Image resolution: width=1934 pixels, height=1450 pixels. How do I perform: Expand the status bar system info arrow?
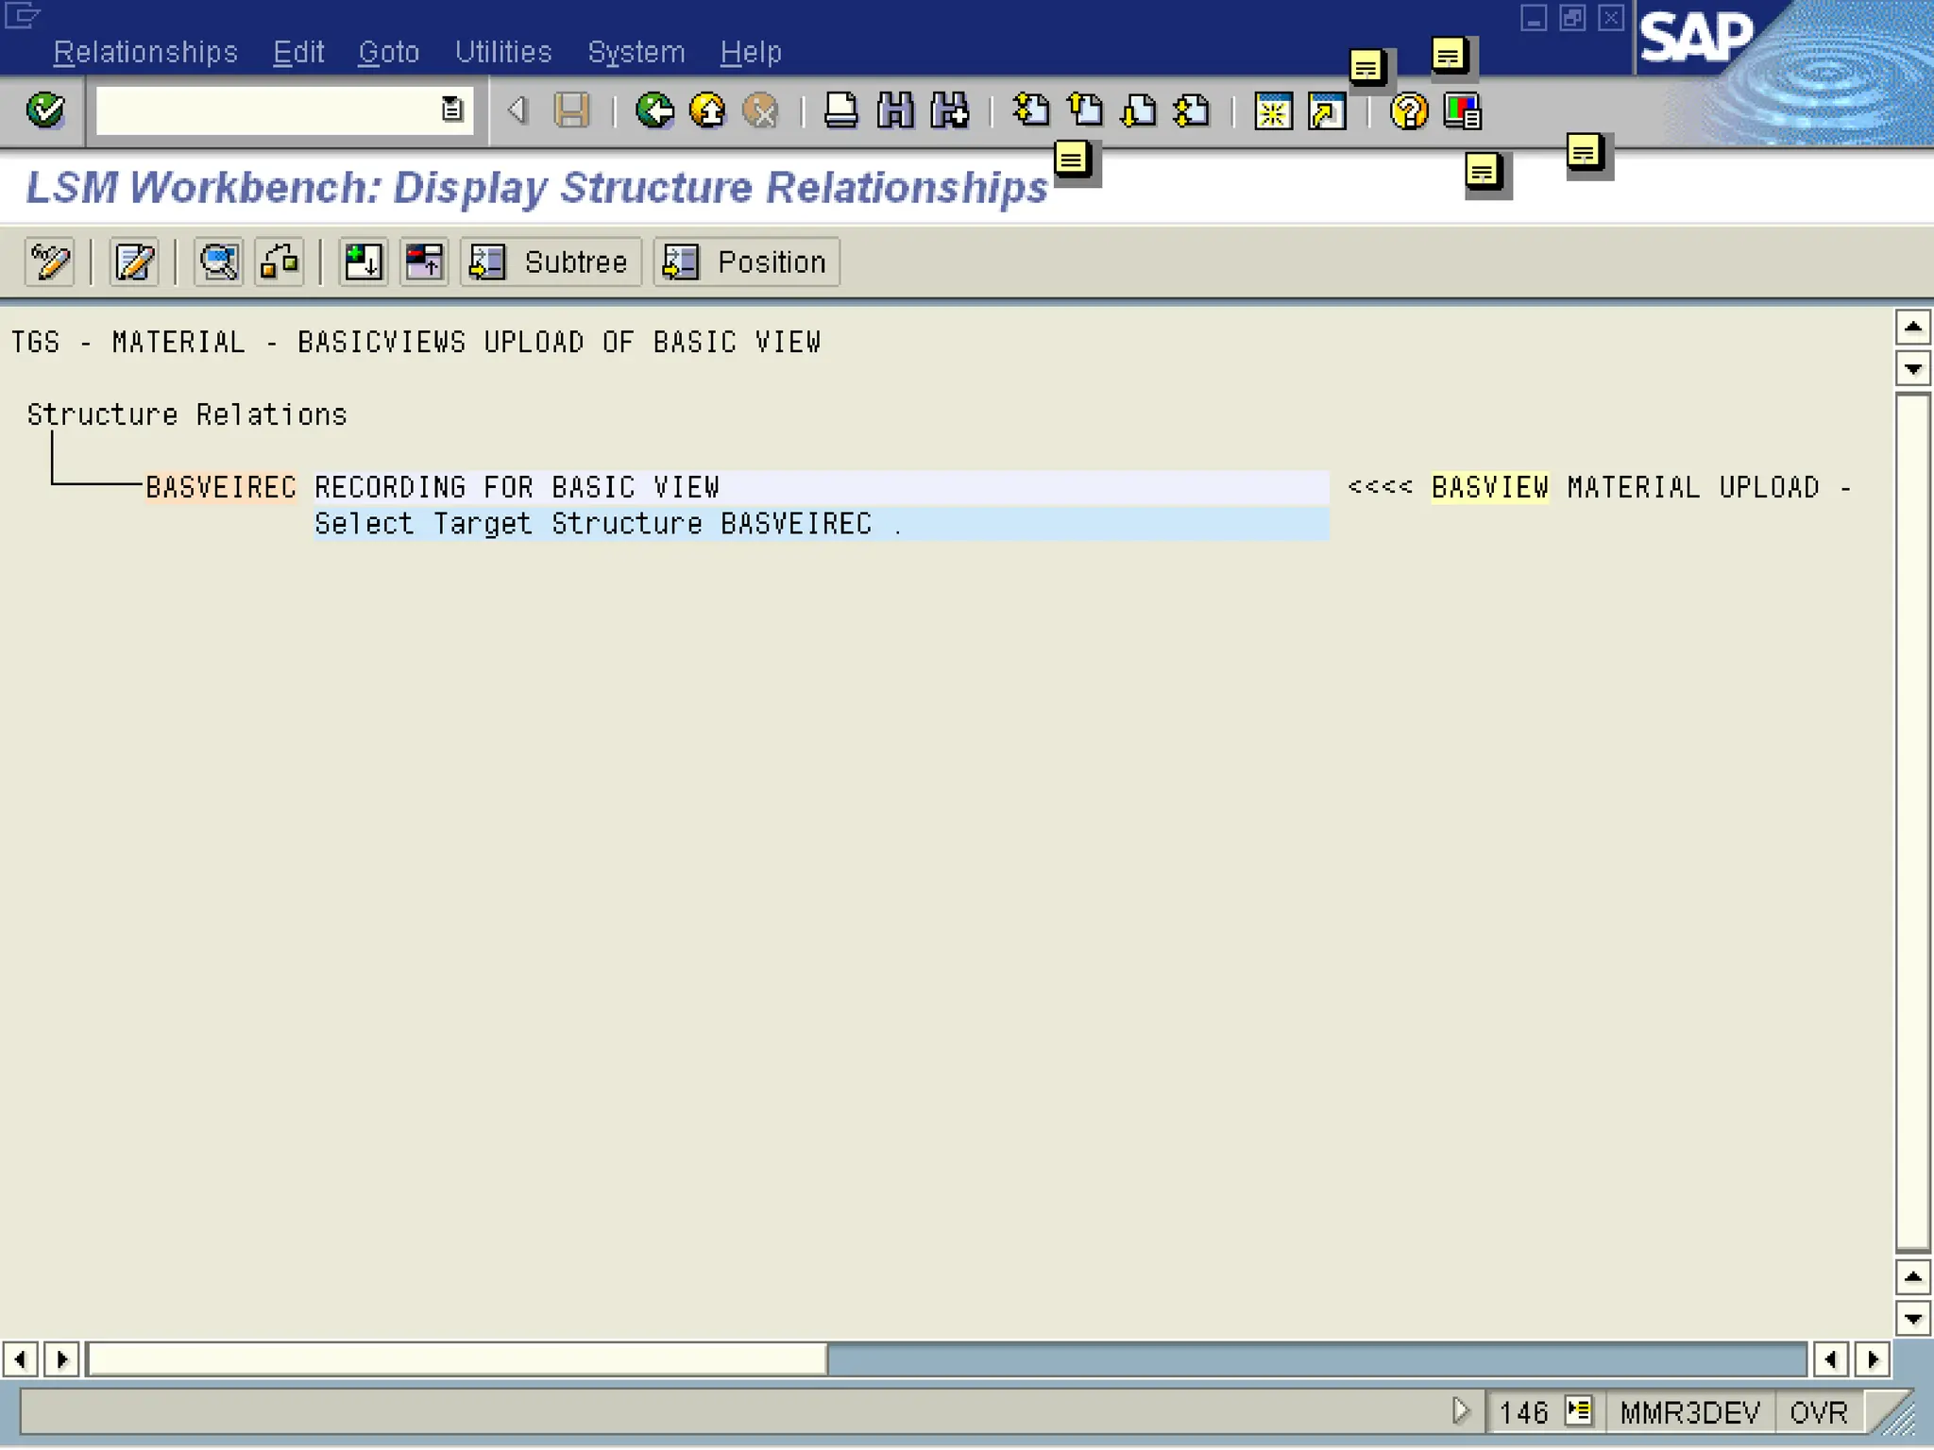(1578, 1411)
